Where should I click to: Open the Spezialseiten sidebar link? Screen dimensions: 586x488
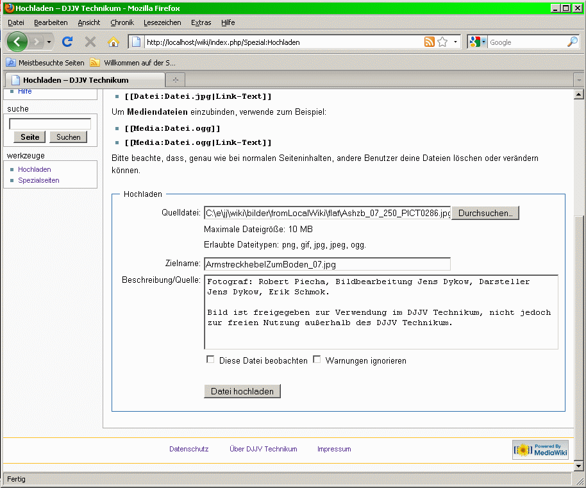click(38, 180)
